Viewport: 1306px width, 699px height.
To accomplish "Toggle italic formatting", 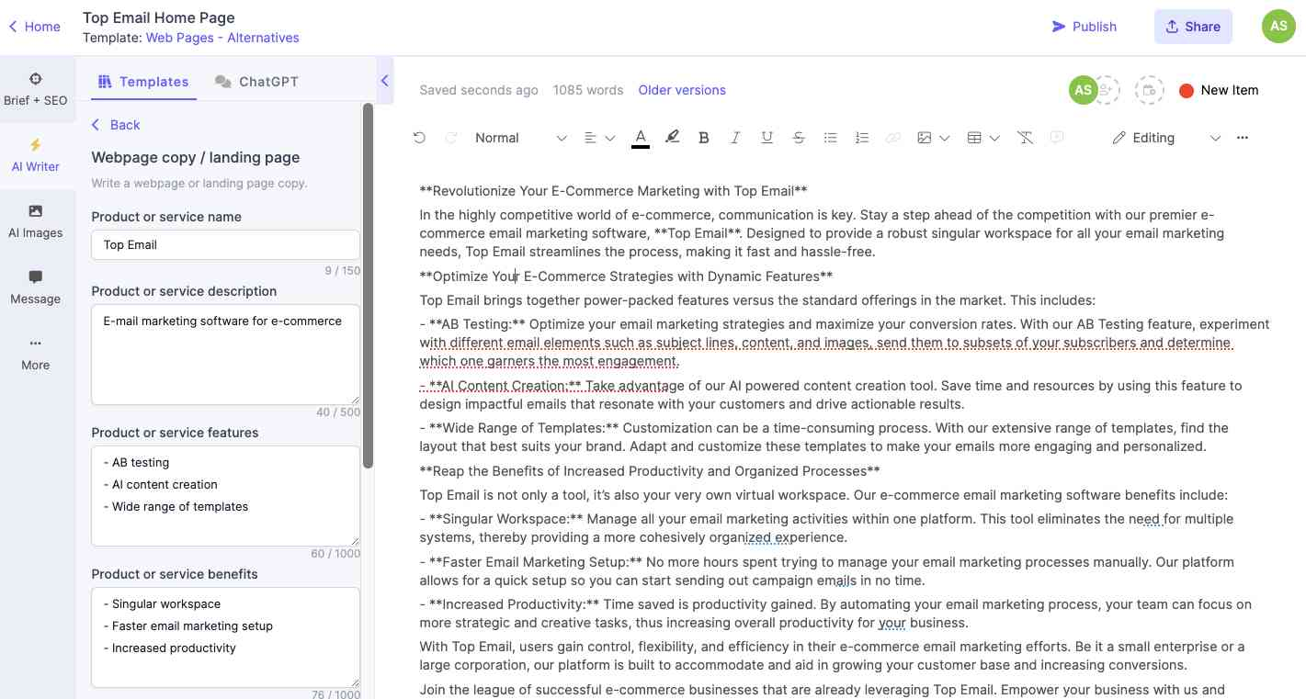I will coord(735,137).
